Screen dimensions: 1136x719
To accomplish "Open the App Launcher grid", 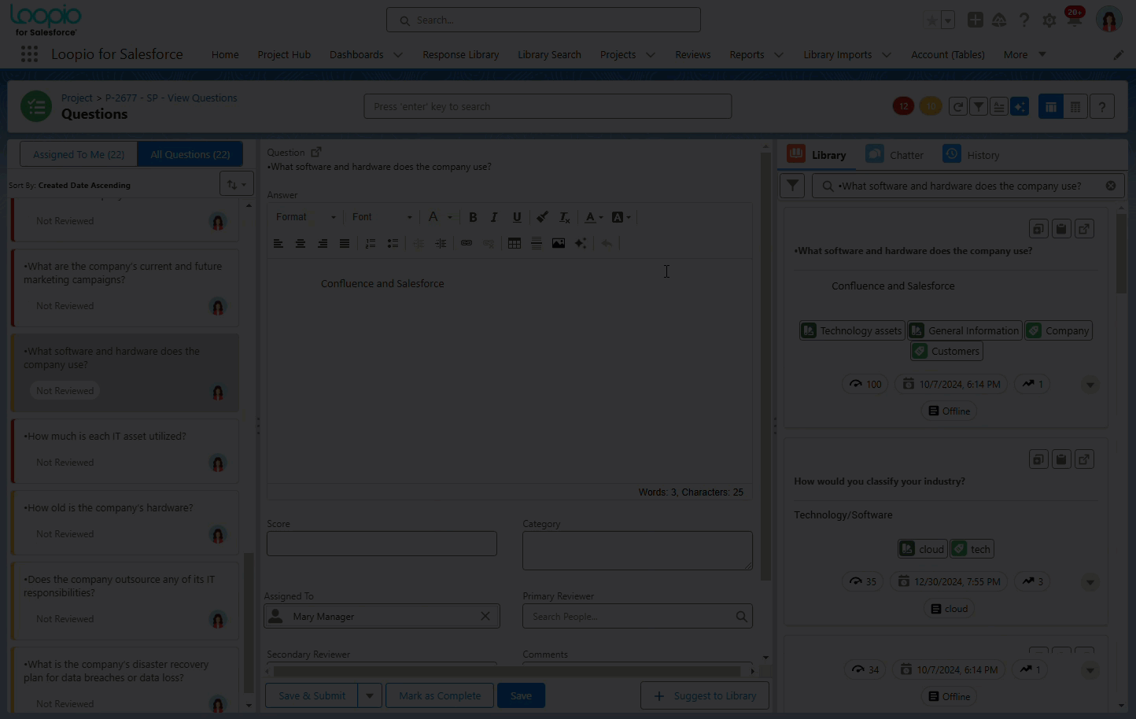I will pos(29,53).
